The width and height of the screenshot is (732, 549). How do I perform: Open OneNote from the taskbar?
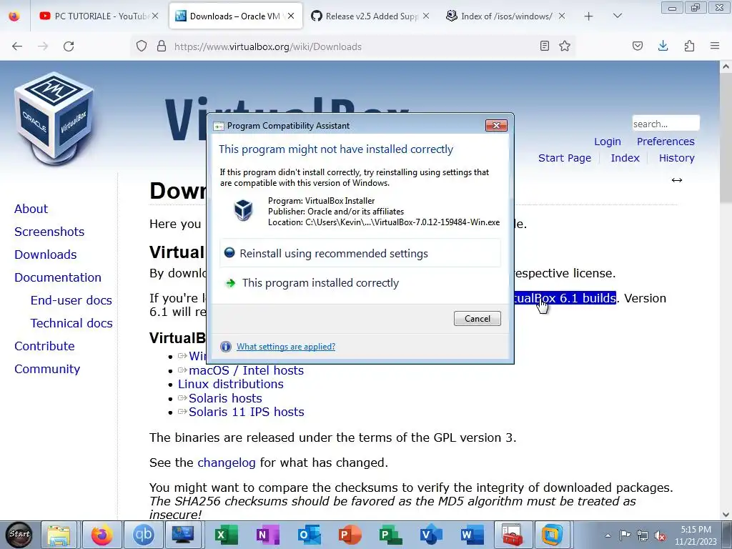pyautogui.click(x=267, y=535)
